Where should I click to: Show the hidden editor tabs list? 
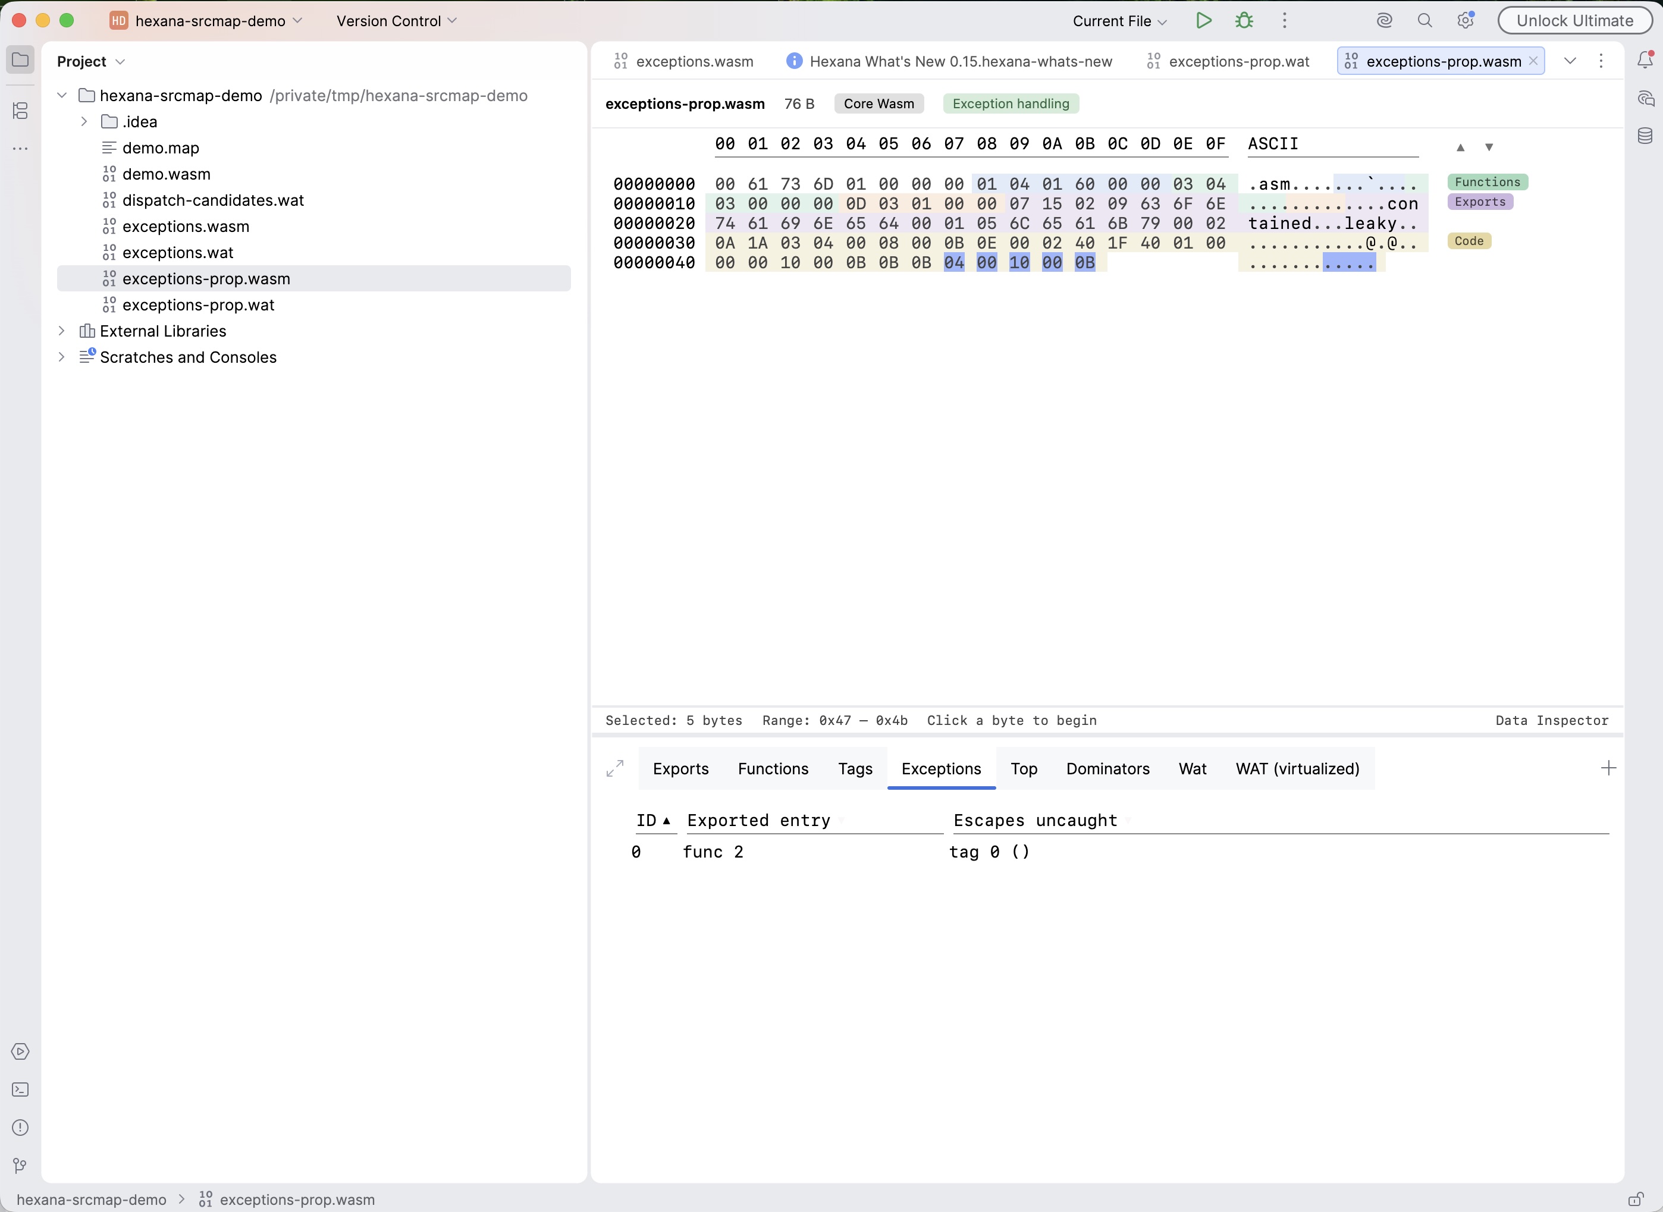point(1570,61)
